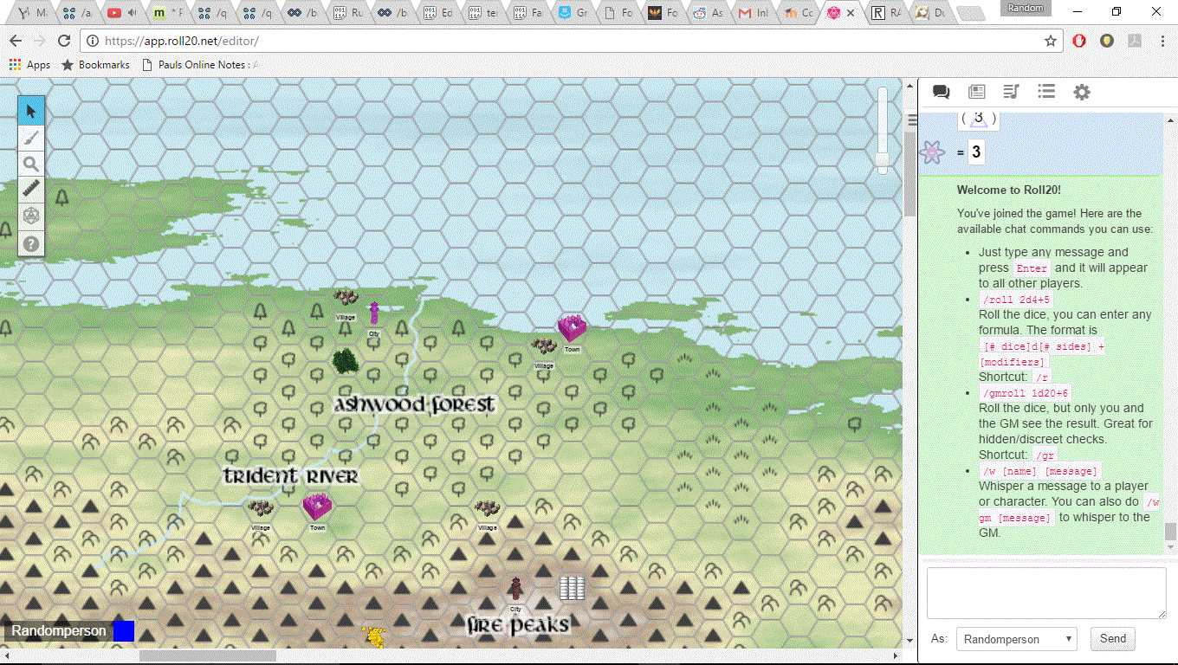Select the paintbrush Draw tool
Image resolution: width=1178 pixels, height=665 pixels.
click(31, 138)
